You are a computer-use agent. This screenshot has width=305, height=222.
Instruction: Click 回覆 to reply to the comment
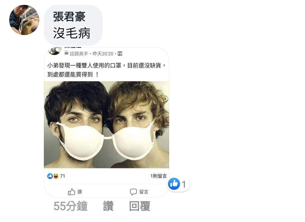point(140,206)
